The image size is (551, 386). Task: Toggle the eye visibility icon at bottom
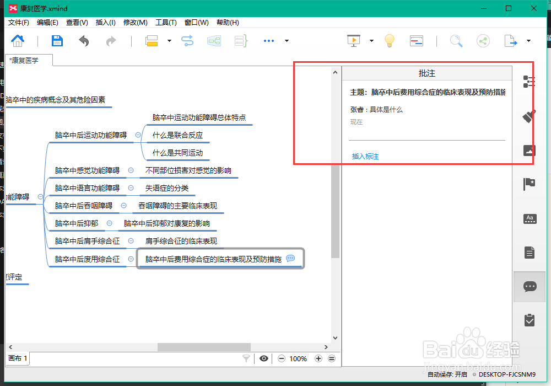[264, 358]
